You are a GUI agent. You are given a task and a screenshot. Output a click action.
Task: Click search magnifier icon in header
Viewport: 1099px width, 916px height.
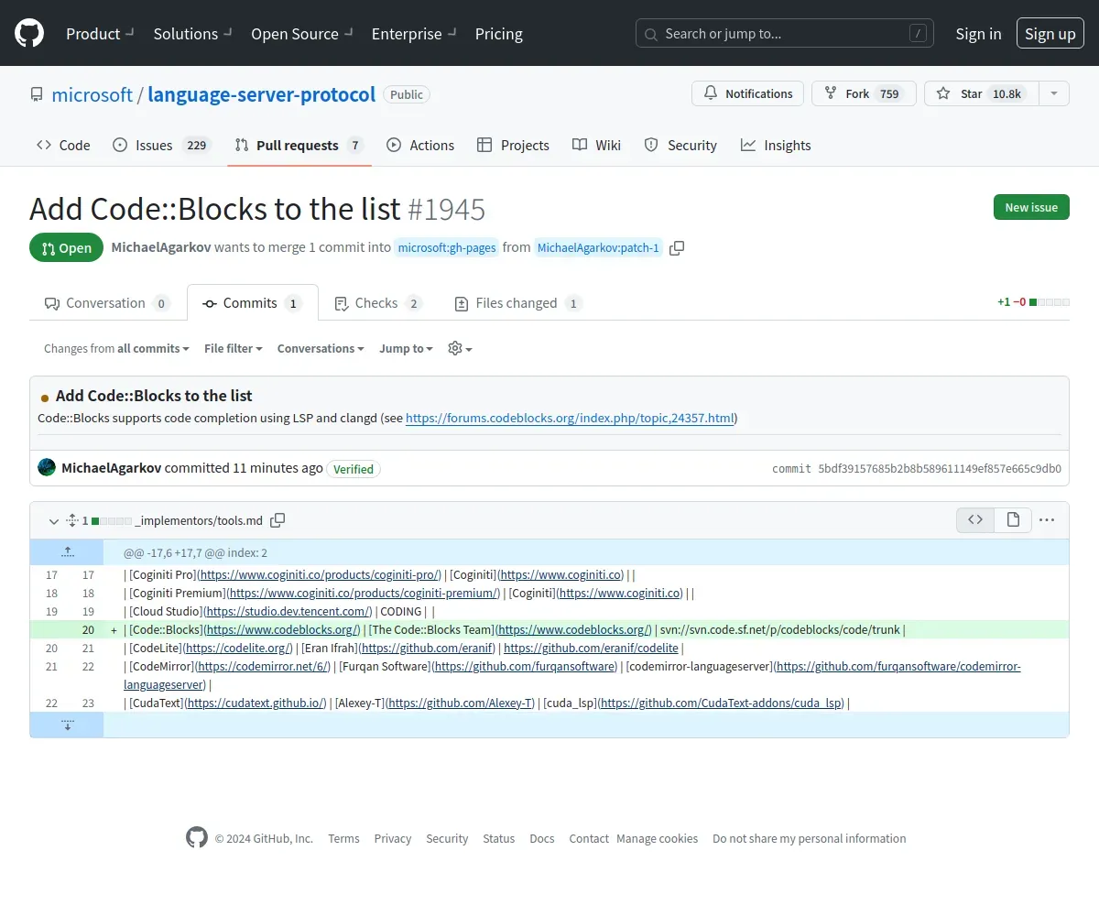[651, 34]
